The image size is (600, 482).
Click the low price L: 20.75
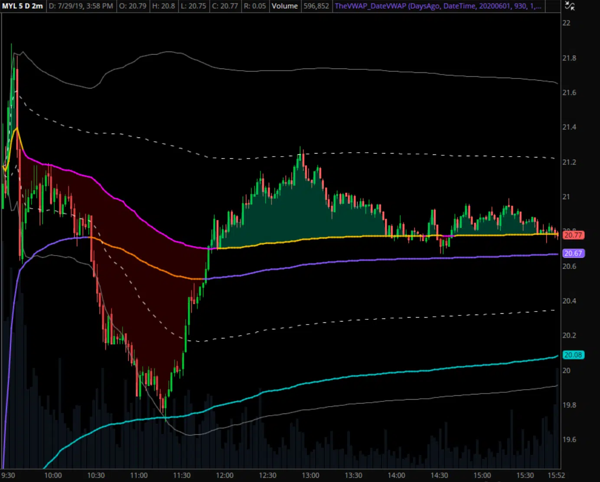click(x=193, y=6)
